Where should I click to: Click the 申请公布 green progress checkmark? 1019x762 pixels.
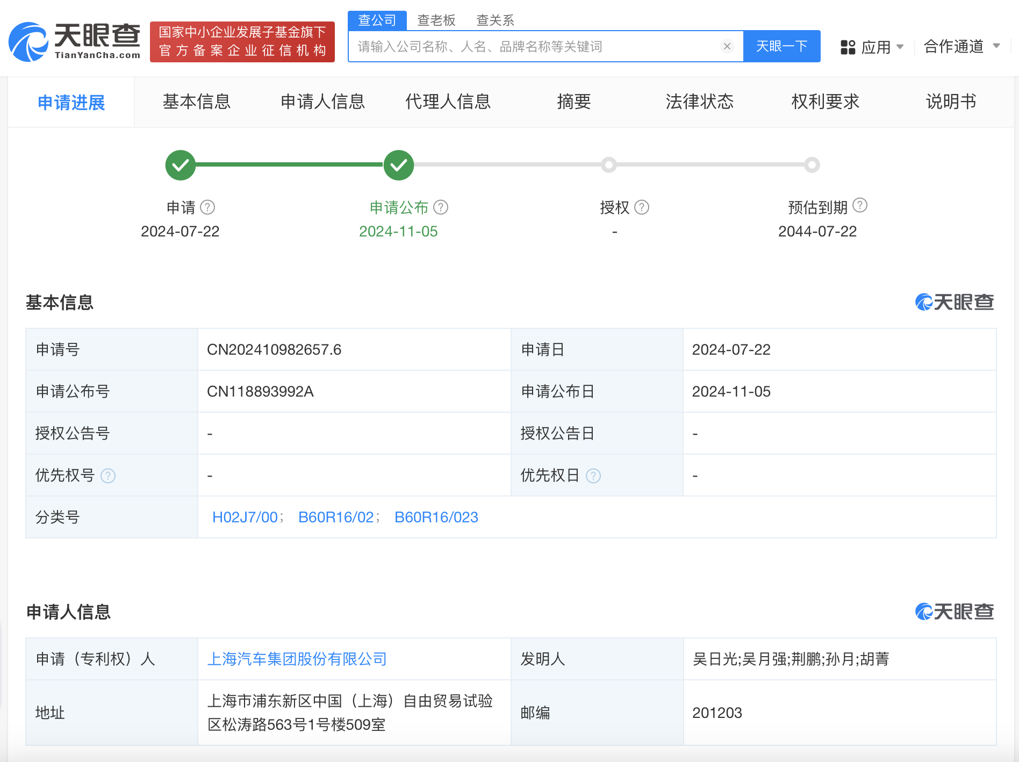click(398, 165)
